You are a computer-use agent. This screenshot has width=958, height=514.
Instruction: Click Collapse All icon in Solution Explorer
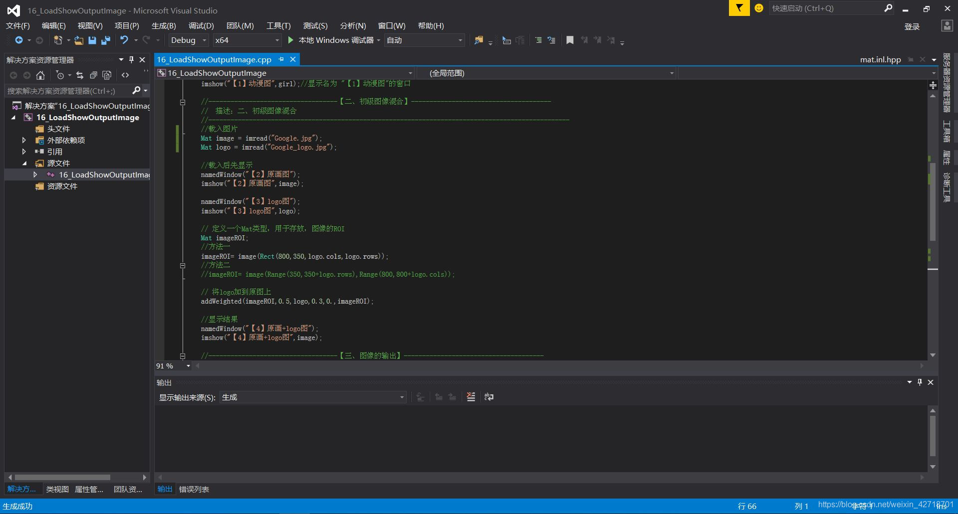click(93, 75)
